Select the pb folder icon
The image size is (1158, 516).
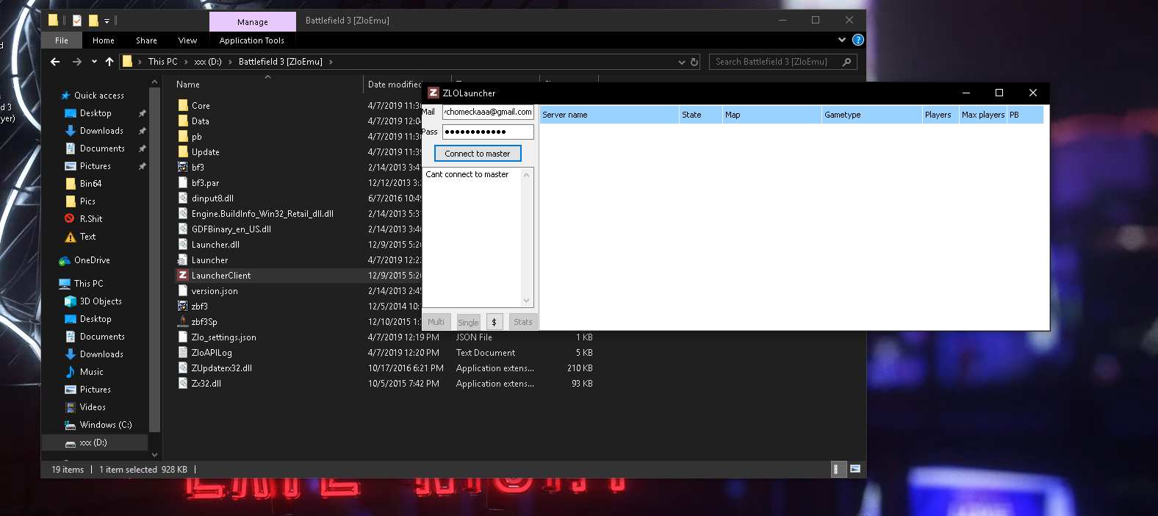(x=183, y=136)
